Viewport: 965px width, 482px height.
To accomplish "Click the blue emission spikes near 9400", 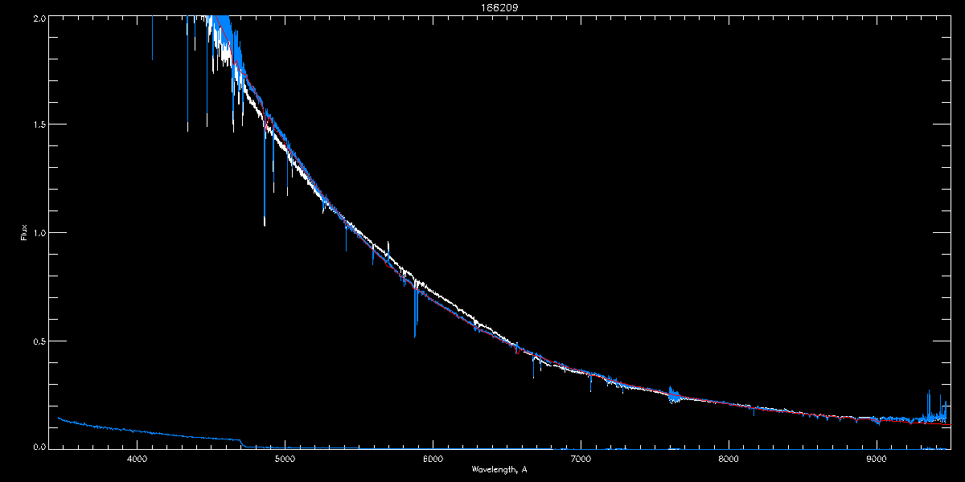I will click(934, 407).
